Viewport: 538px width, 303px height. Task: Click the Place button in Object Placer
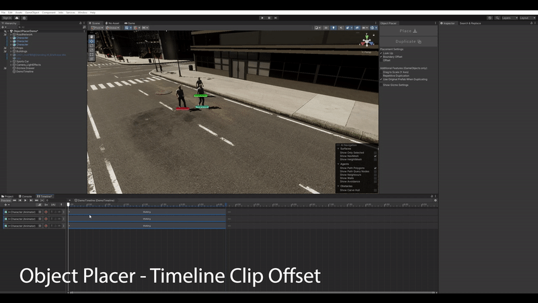(408, 31)
